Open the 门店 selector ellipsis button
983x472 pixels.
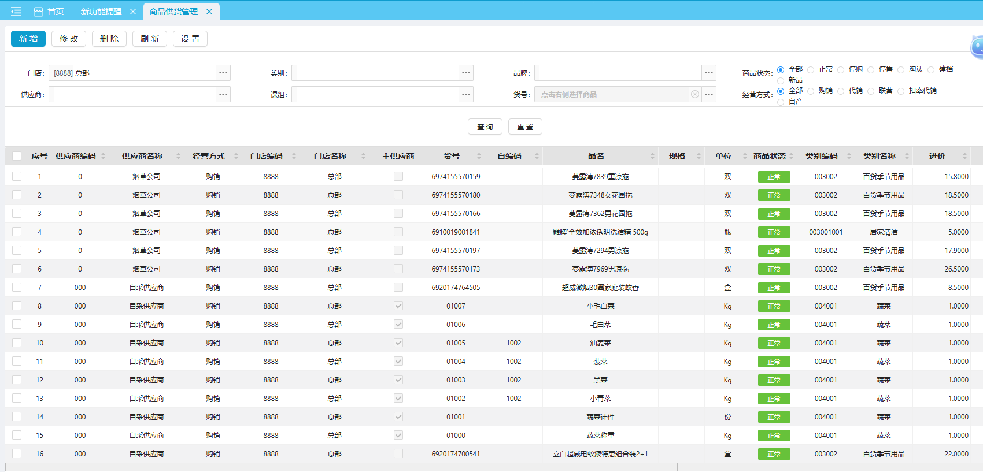coord(223,73)
